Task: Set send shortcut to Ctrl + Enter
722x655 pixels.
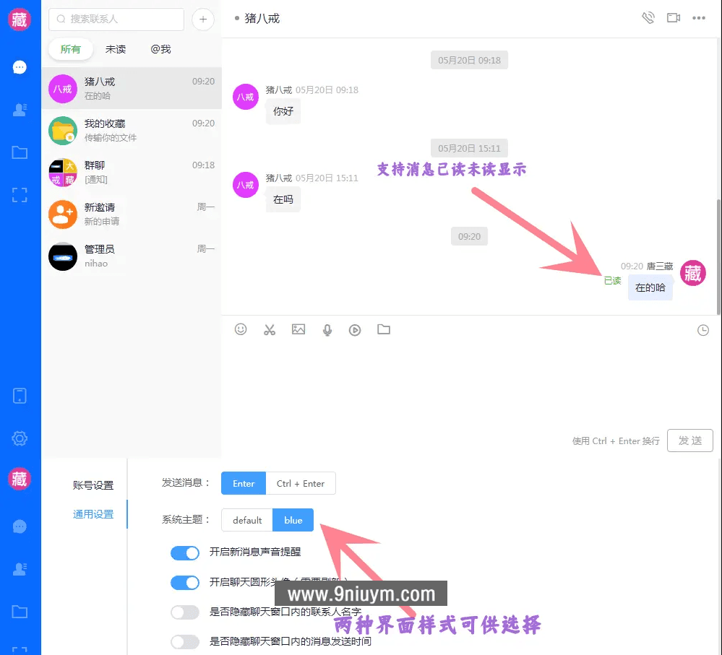Action: coord(300,483)
